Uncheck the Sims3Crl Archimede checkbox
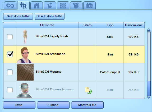 point(10,54)
